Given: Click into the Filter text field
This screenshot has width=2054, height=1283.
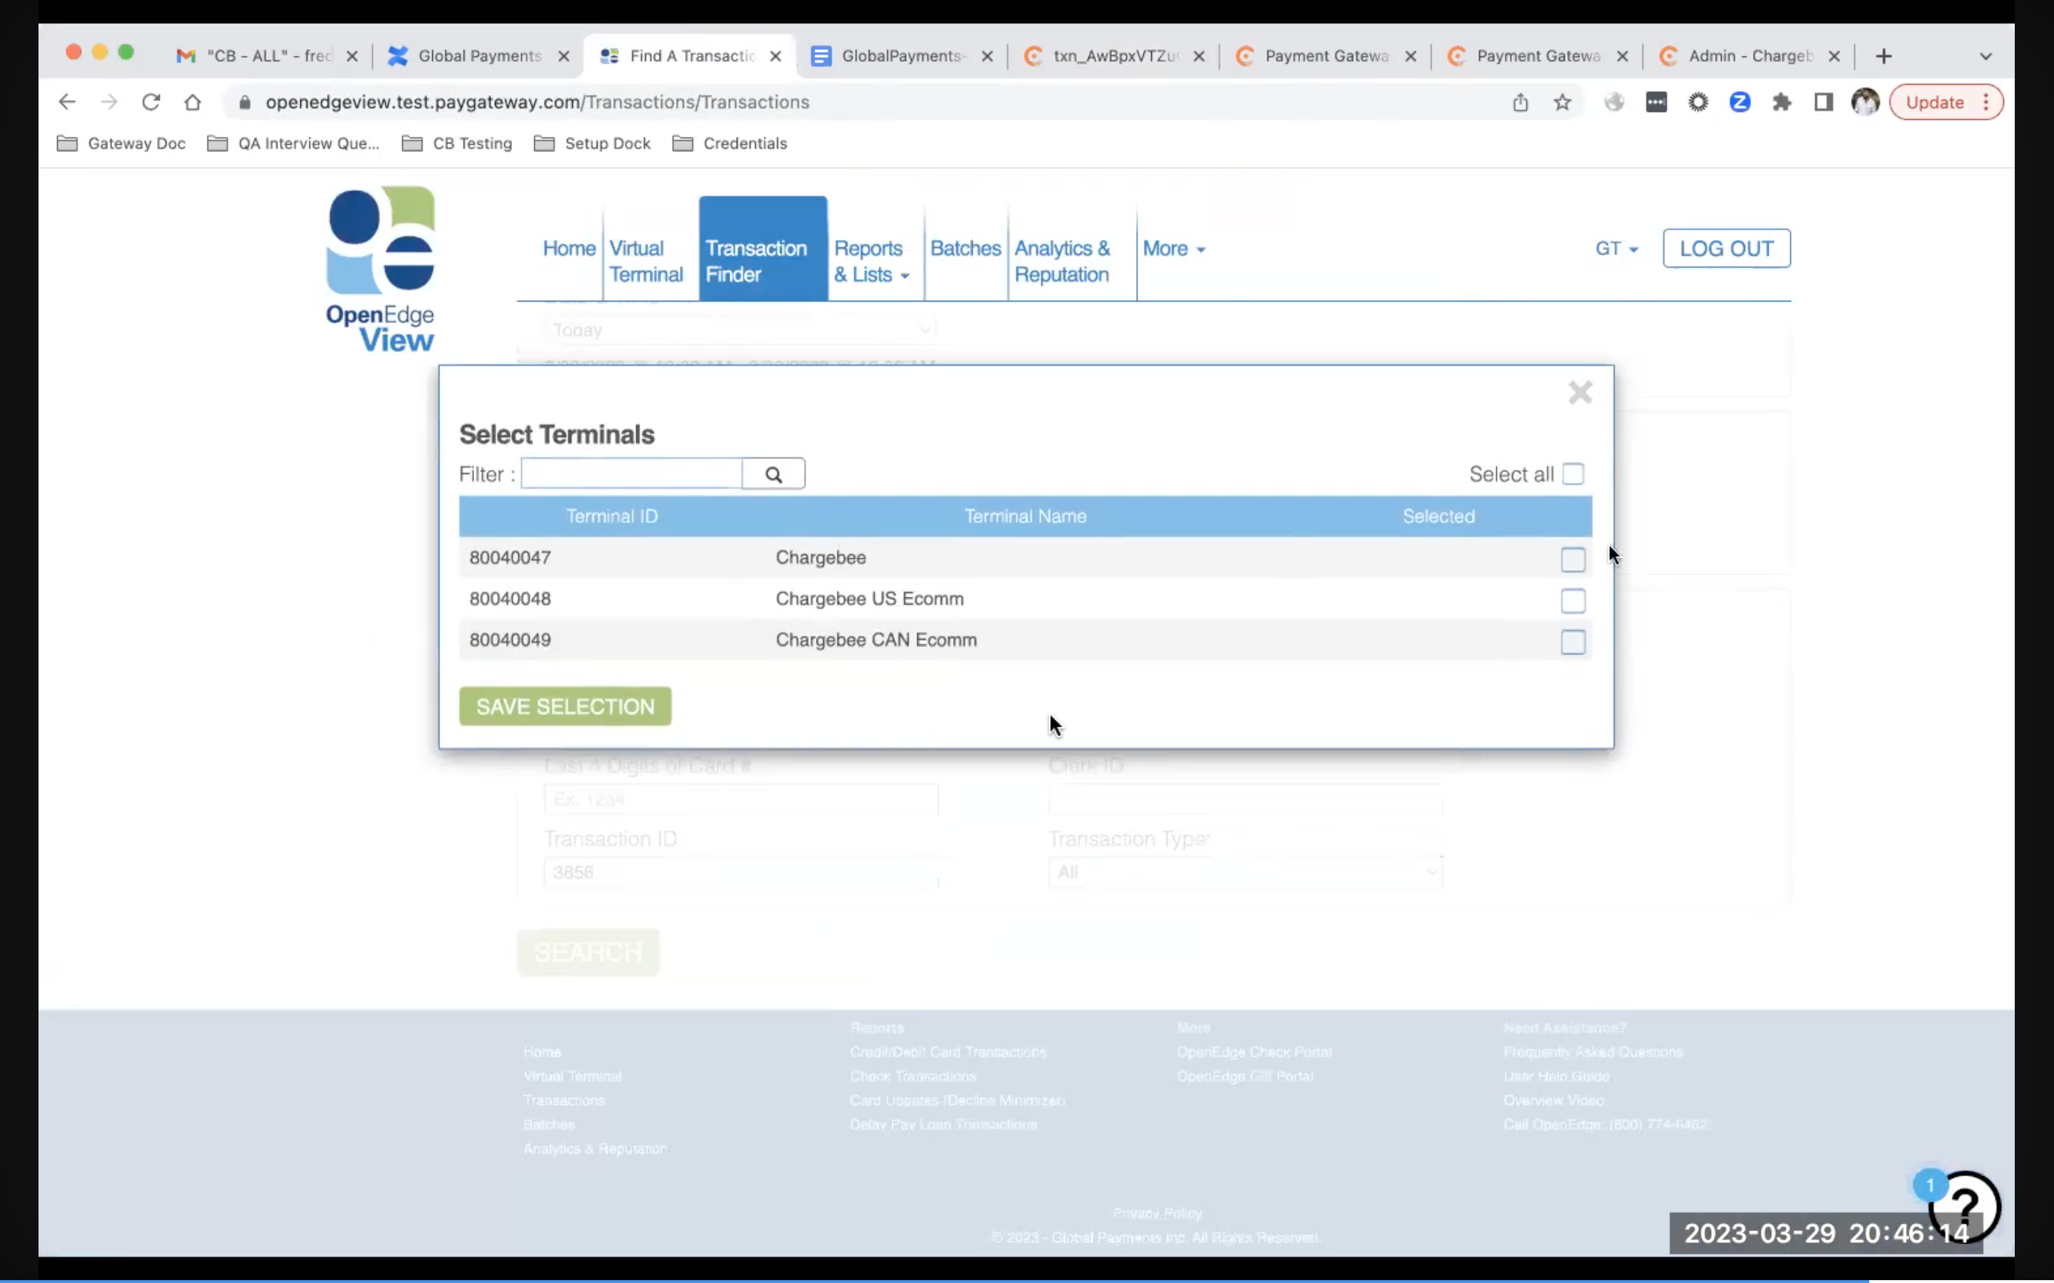Looking at the screenshot, I should click(631, 474).
